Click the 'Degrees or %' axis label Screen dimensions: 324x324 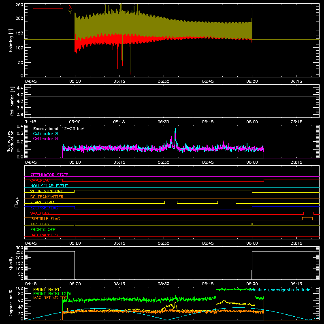coord(11,303)
